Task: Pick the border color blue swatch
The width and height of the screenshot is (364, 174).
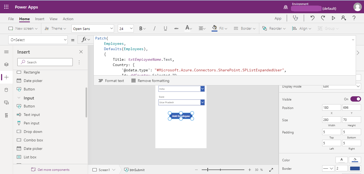Action: (355, 168)
